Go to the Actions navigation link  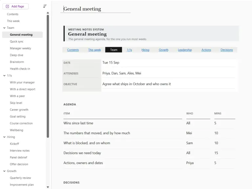pyautogui.click(x=206, y=50)
